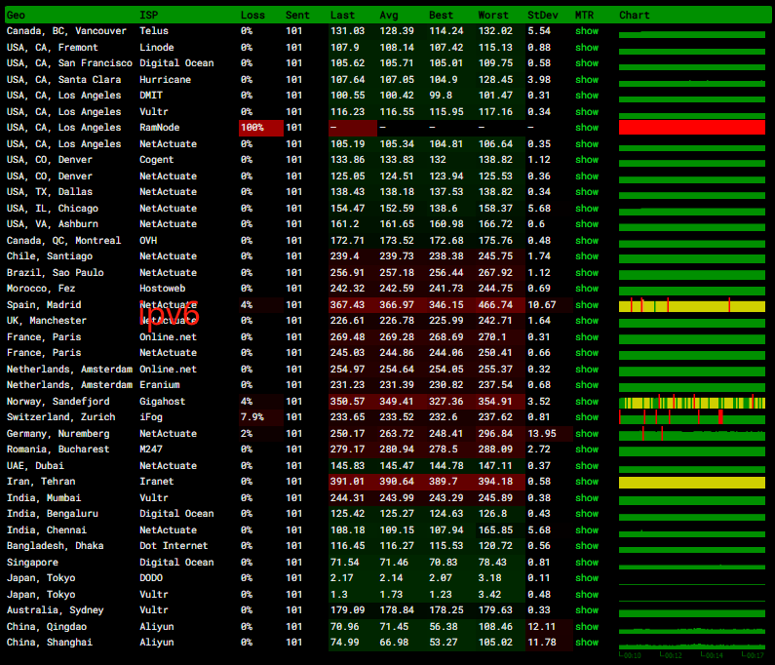Click the "Brazil, Sao Paulo" geo cell
This screenshot has height=665, width=775.
point(56,272)
